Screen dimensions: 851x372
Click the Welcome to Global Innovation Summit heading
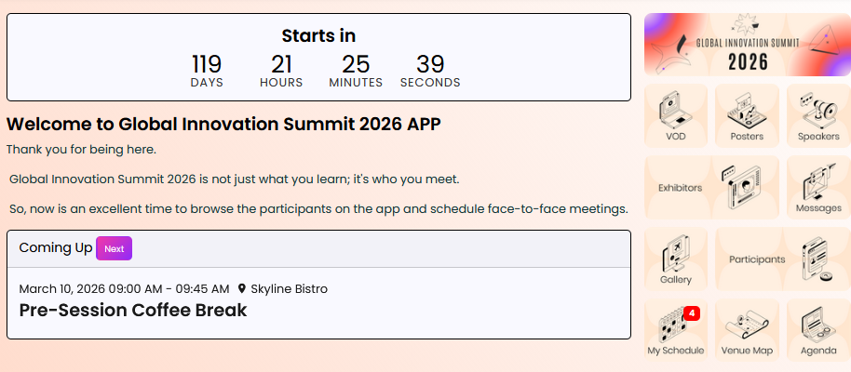pyautogui.click(x=223, y=125)
